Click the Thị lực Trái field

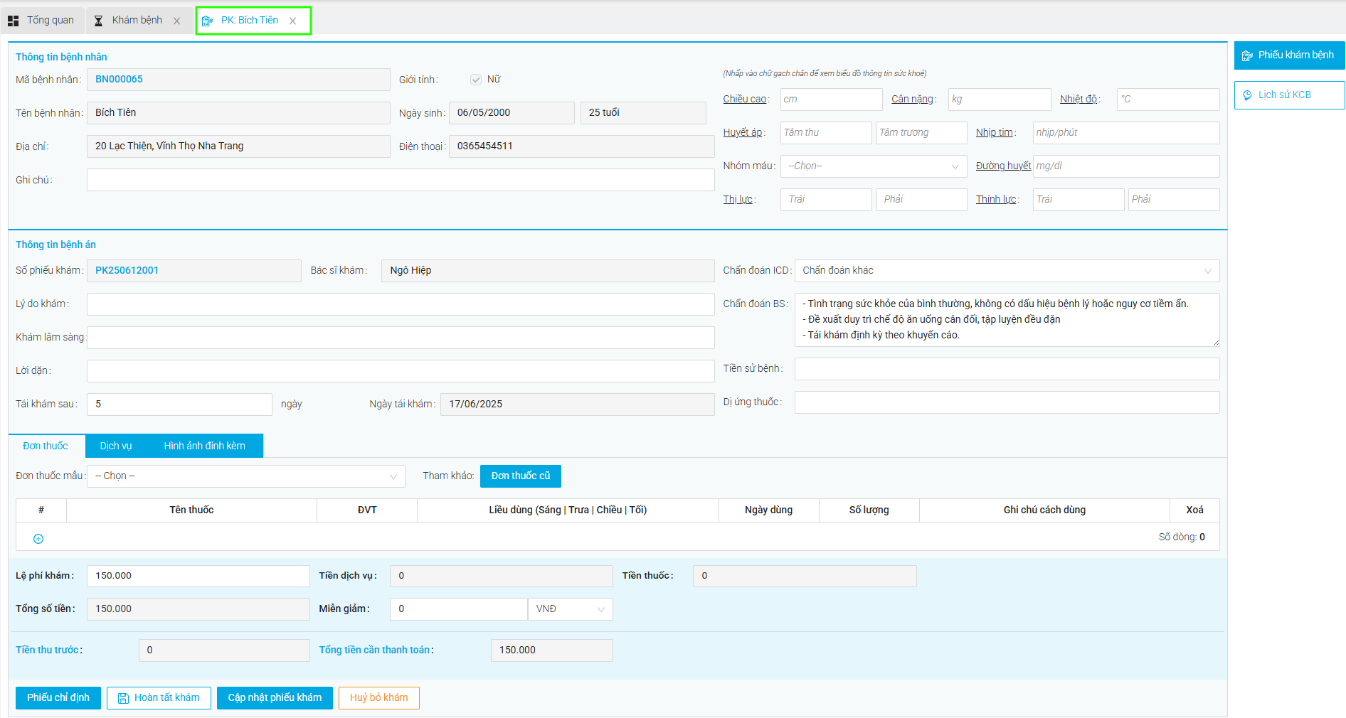(826, 200)
